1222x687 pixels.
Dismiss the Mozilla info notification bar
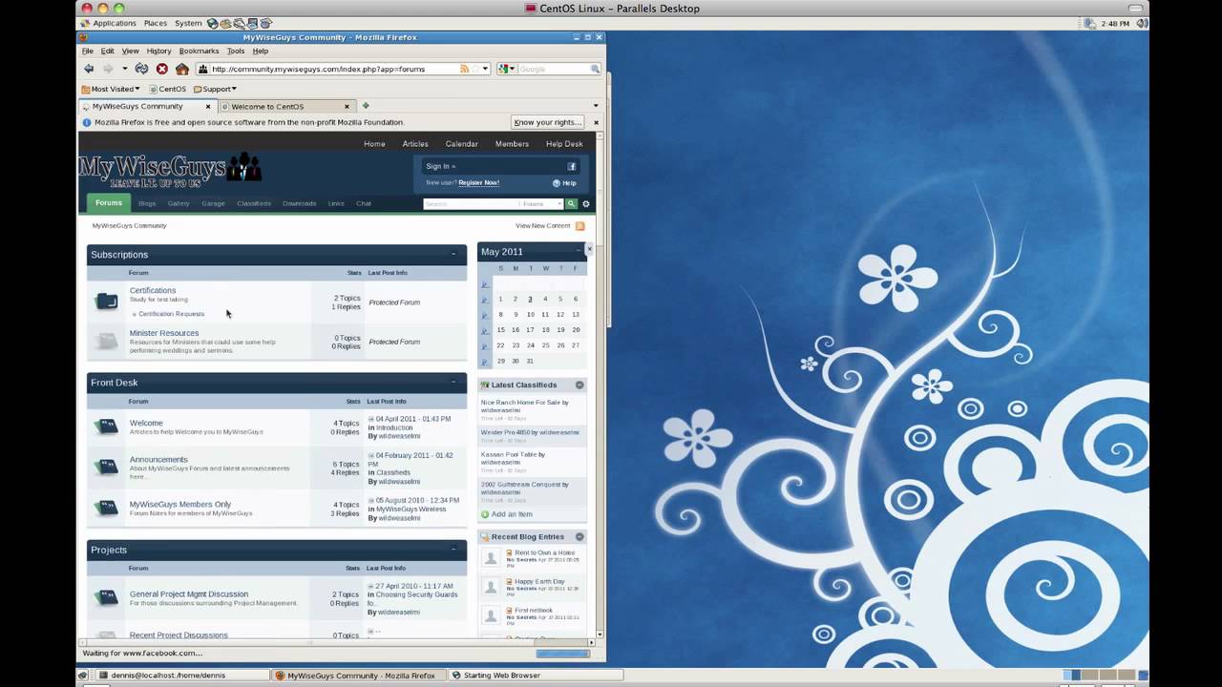[596, 122]
